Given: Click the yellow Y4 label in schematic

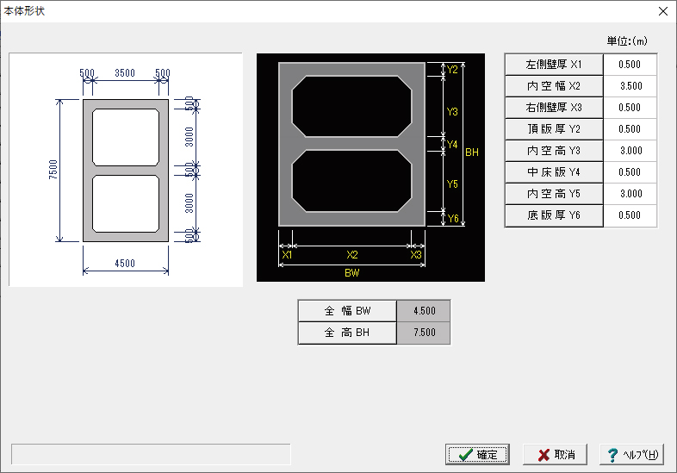Looking at the screenshot, I should 452,144.
